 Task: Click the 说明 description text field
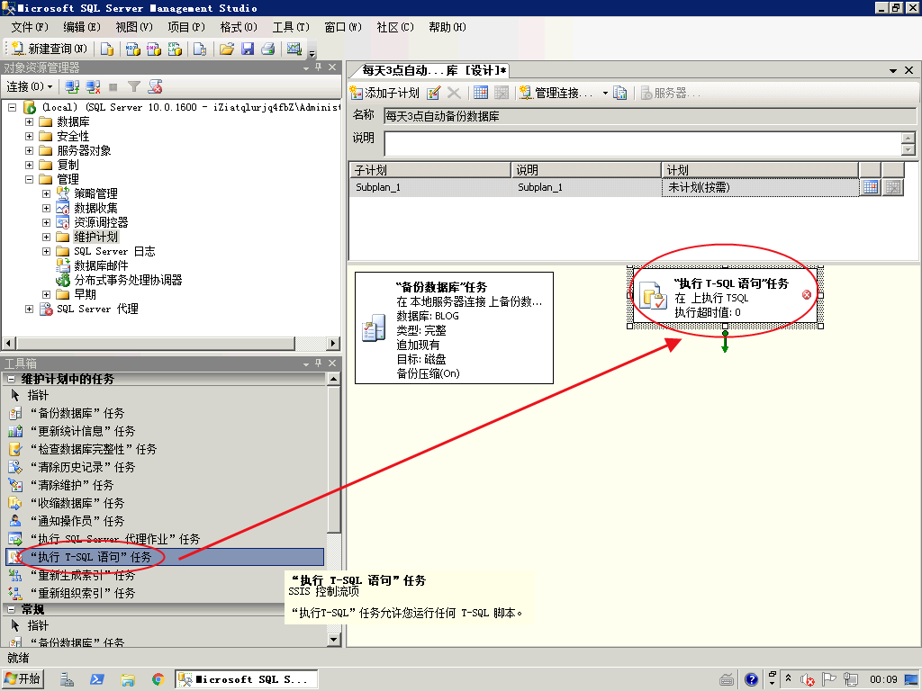pos(643,143)
